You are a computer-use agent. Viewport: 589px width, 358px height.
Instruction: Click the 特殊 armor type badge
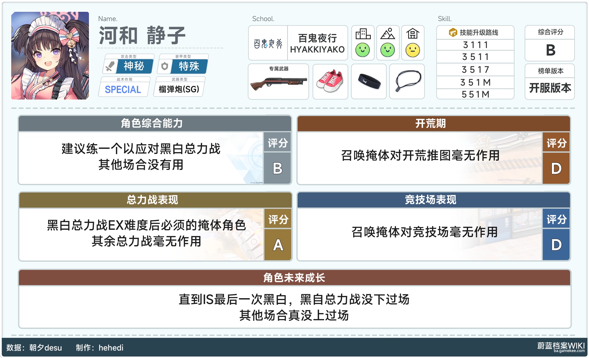(x=189, y=66)
